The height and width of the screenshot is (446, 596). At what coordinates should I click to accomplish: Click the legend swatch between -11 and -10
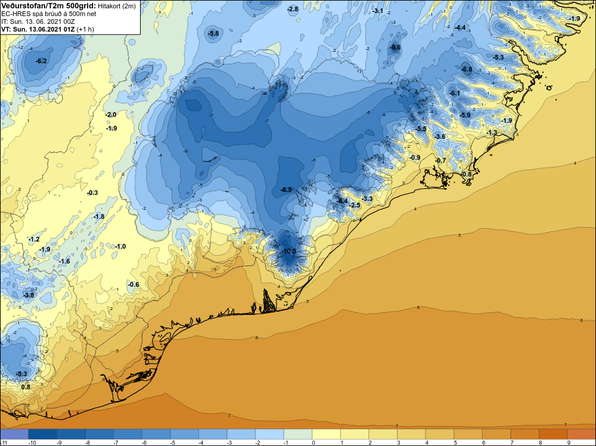click(14, 434)
